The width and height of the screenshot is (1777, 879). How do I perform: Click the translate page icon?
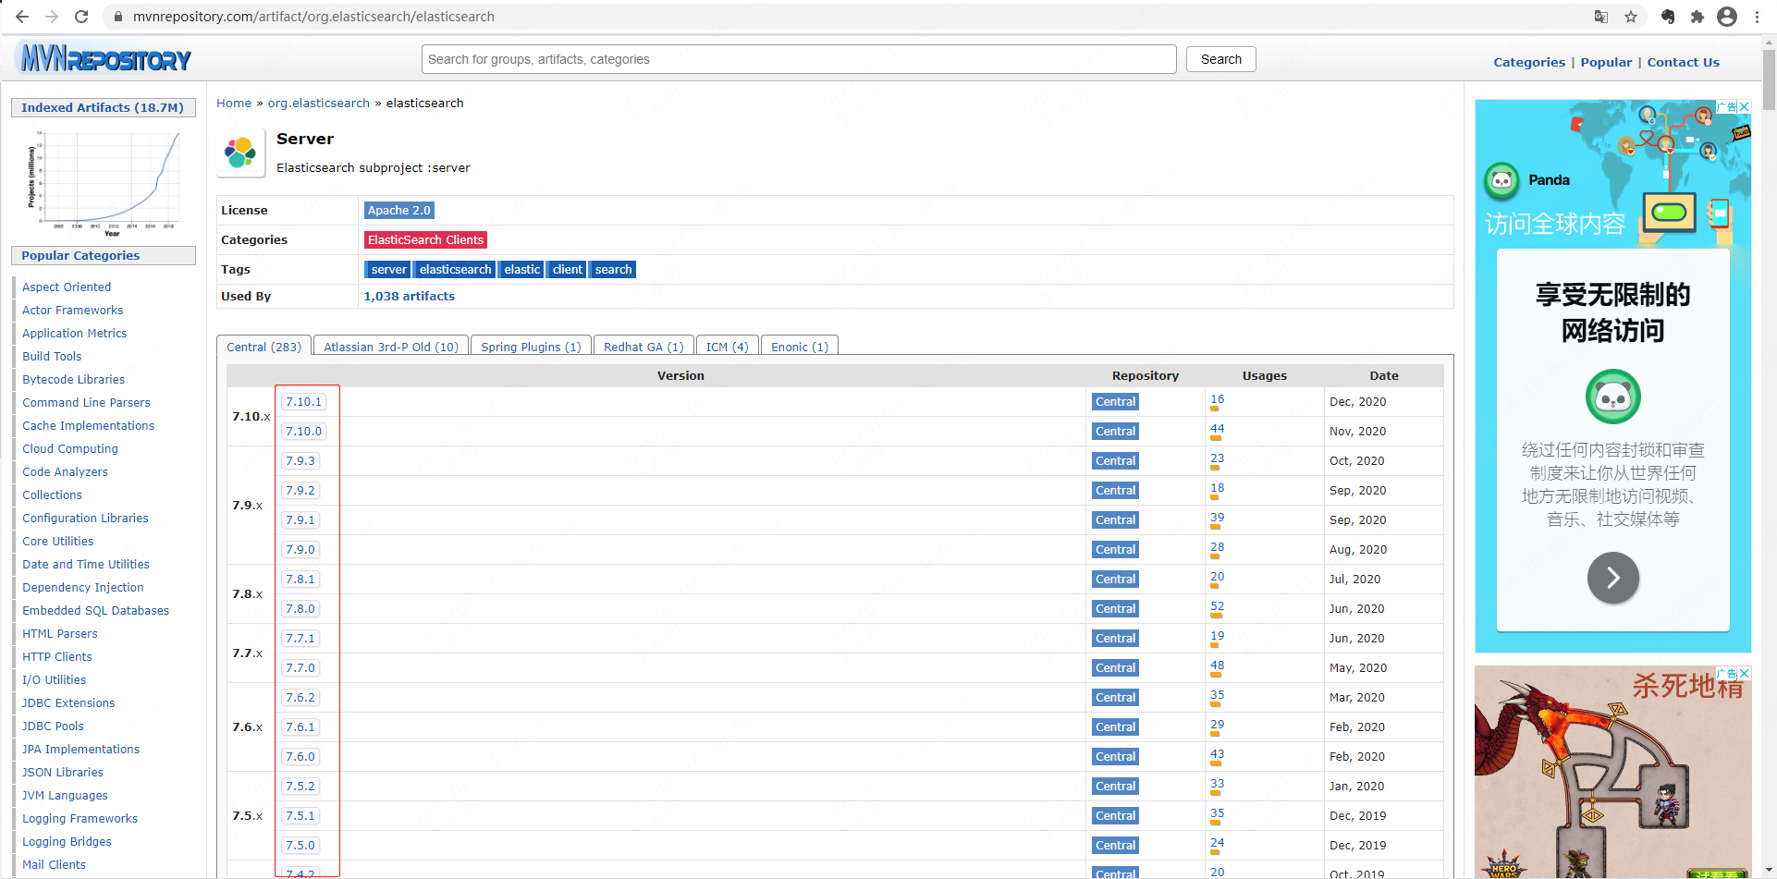(x=1601, y=17)
